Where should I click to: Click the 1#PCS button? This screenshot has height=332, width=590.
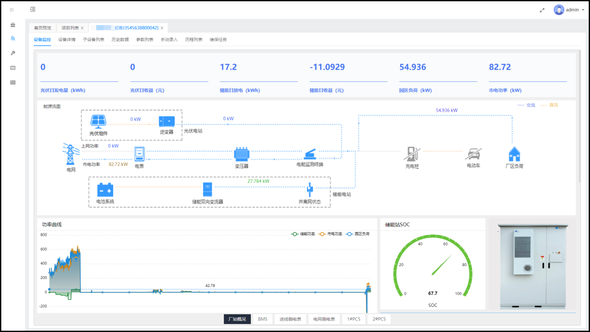(354, 319)
